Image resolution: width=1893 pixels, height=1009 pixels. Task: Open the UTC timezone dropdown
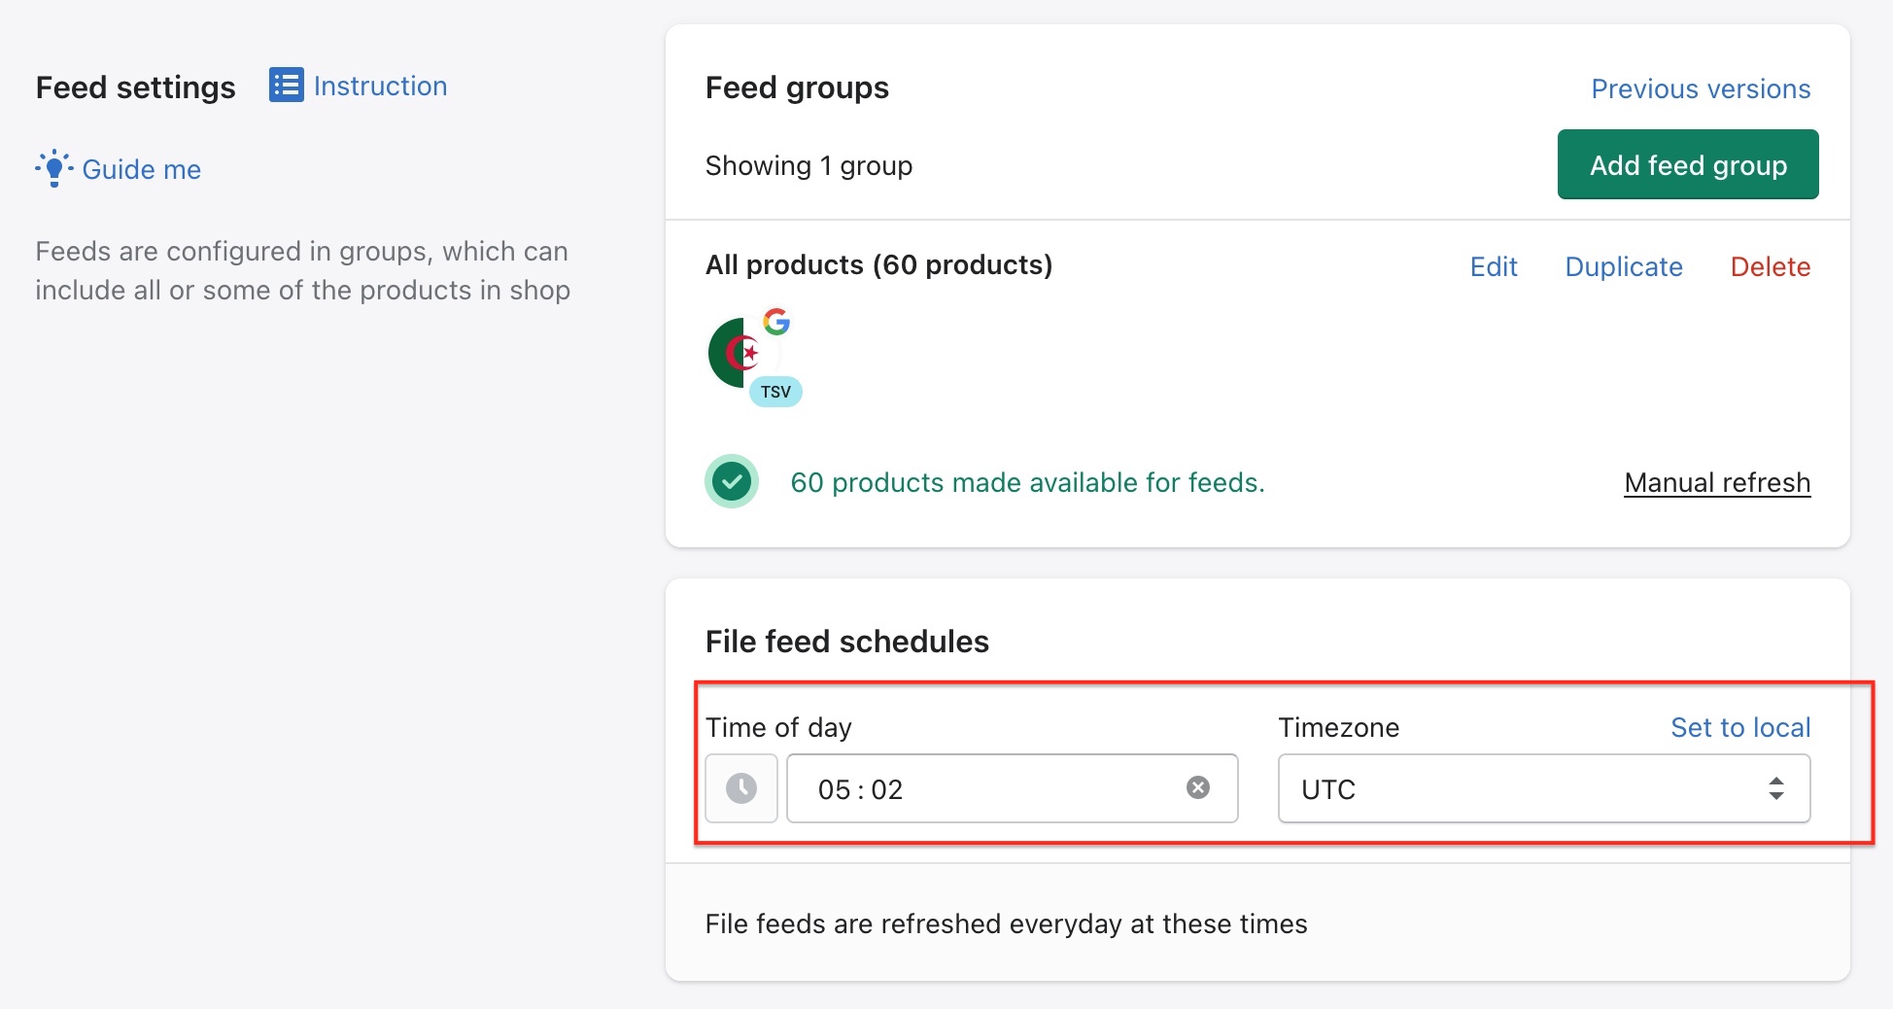[1544, 788]
